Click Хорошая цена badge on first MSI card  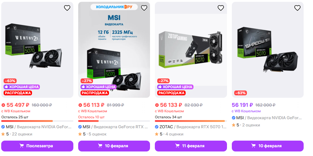point(22,87)
